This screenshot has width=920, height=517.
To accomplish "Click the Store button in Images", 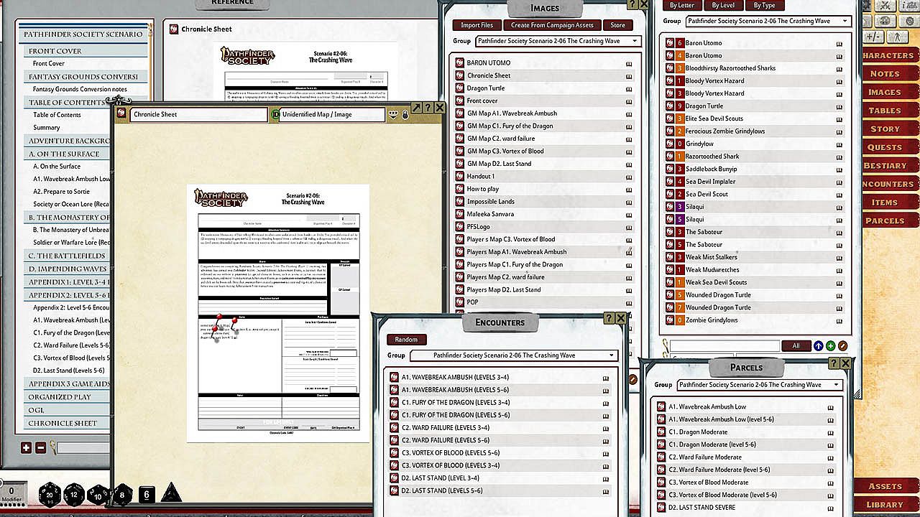I will 617,25.
